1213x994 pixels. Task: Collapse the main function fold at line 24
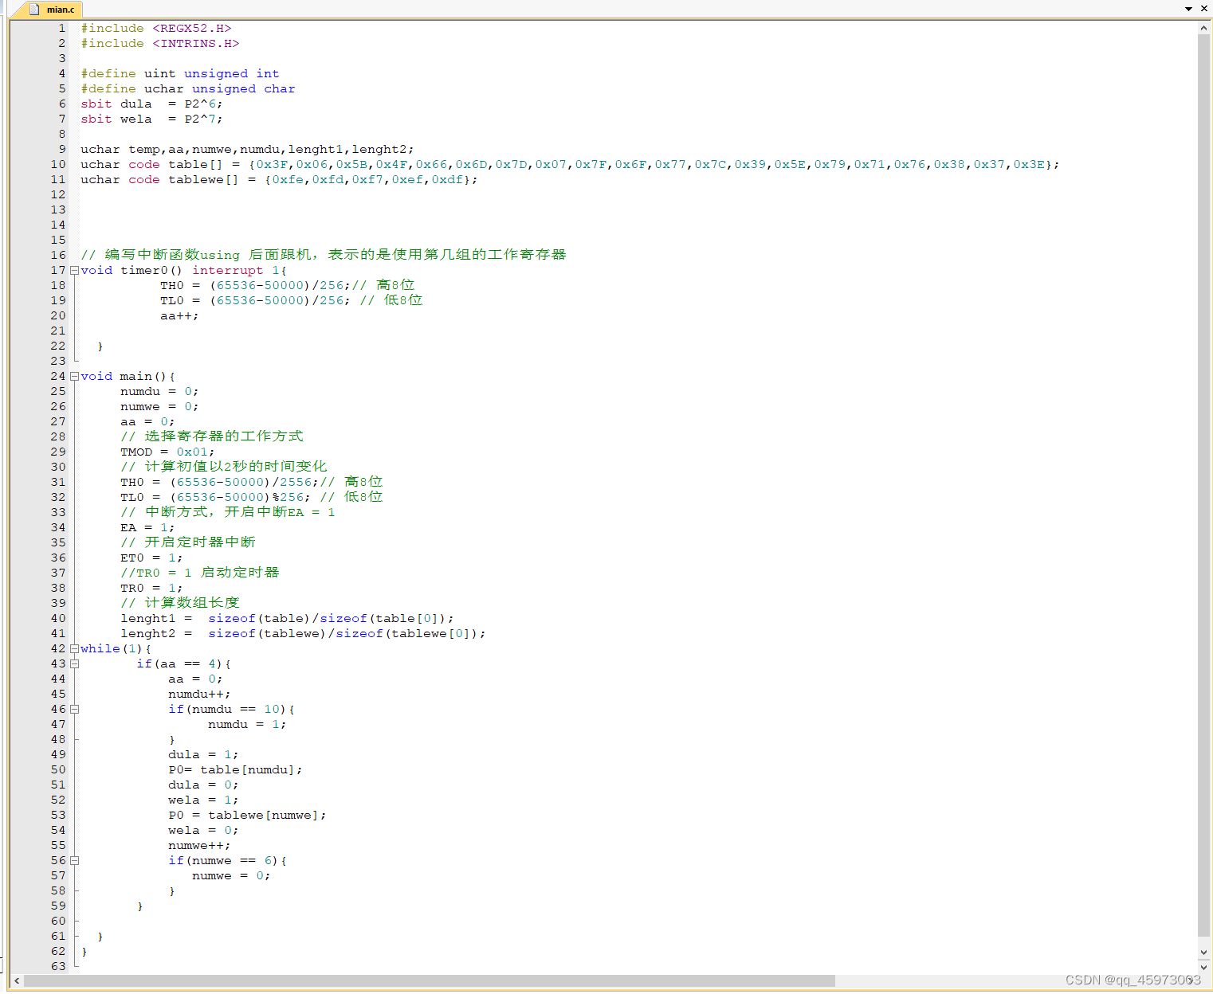pos(74,376)
